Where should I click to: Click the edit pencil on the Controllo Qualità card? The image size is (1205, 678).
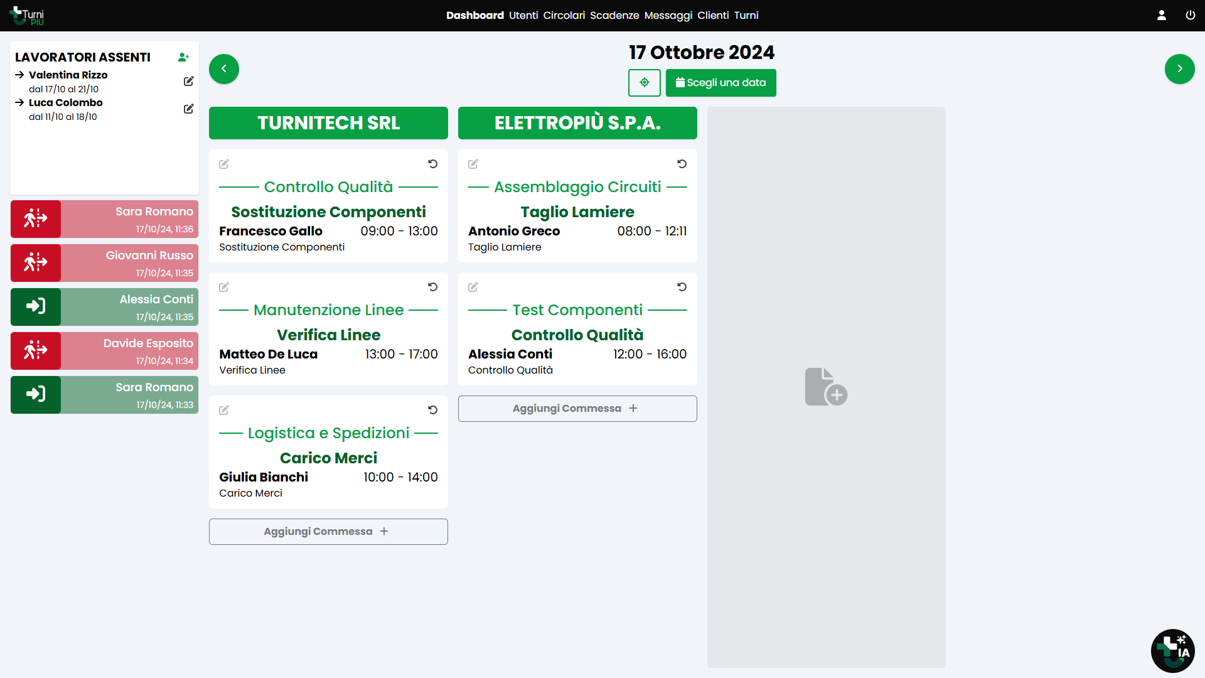(x=224, y=164)
